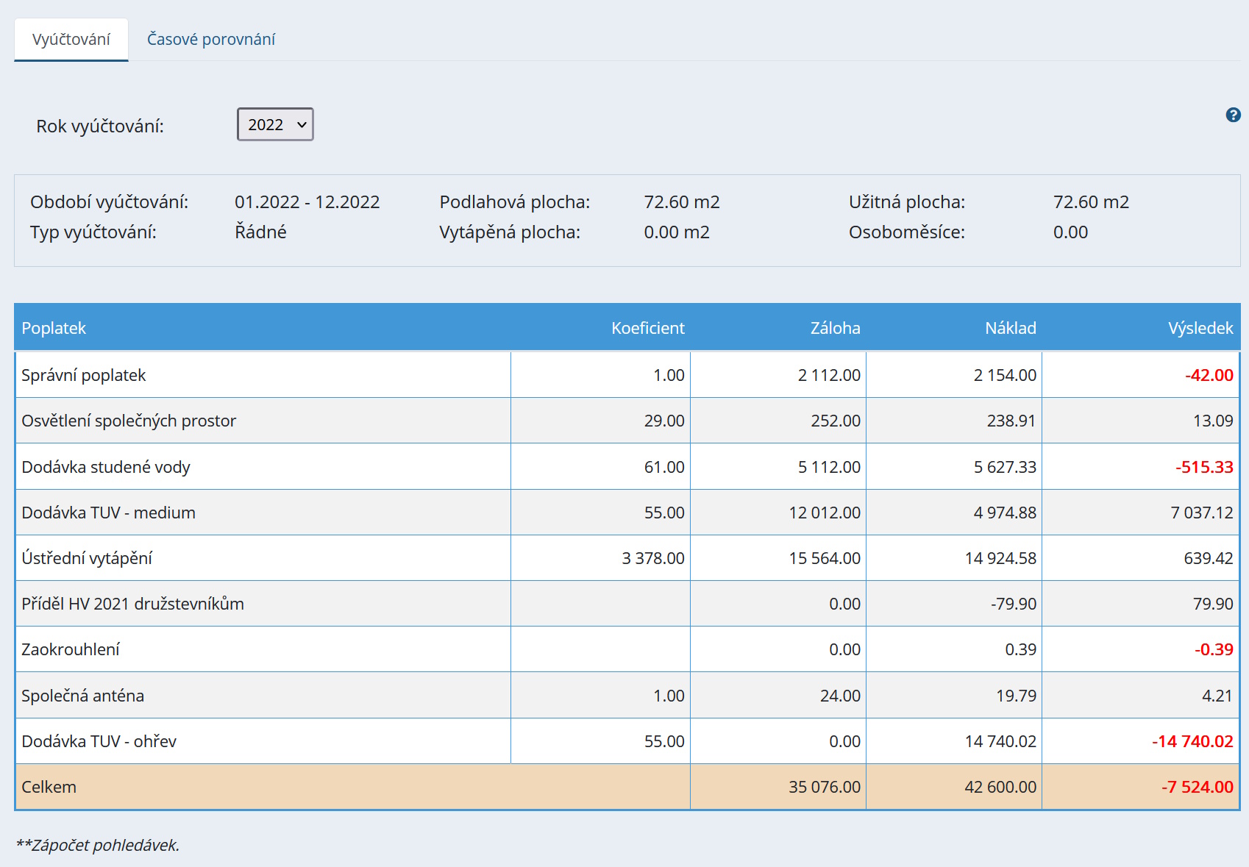This screenshot has width=1249, height=867.
Task: Click the Záloha column header
Action: (835, 328)
